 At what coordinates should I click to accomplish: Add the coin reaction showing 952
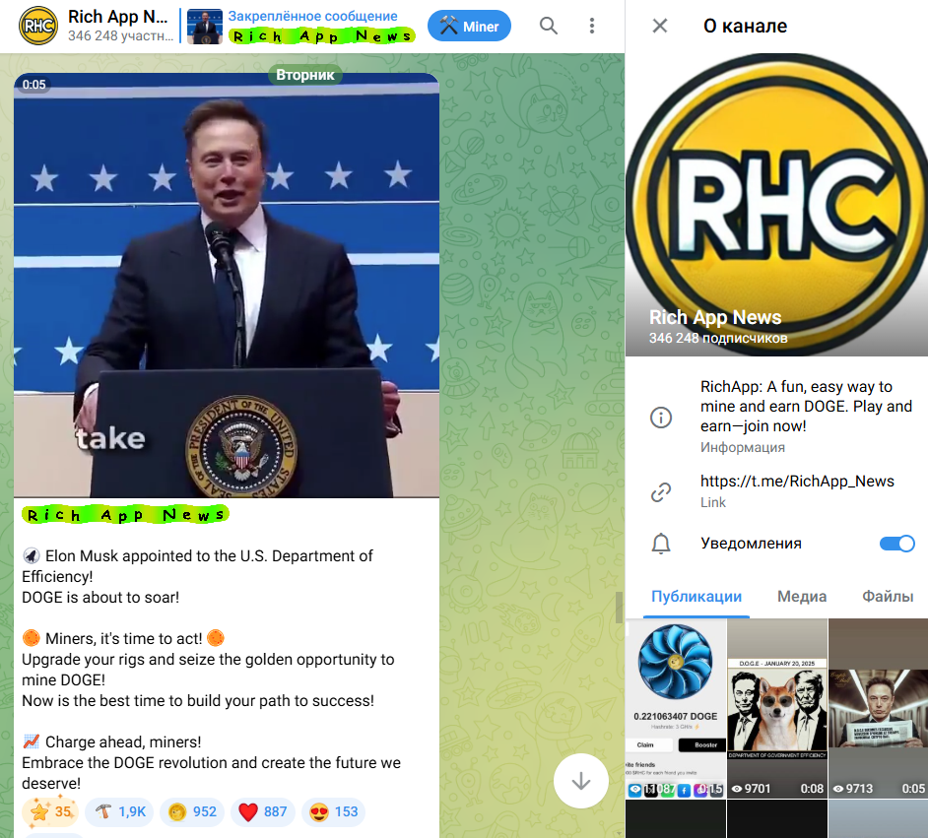click(x=192, y=811)
